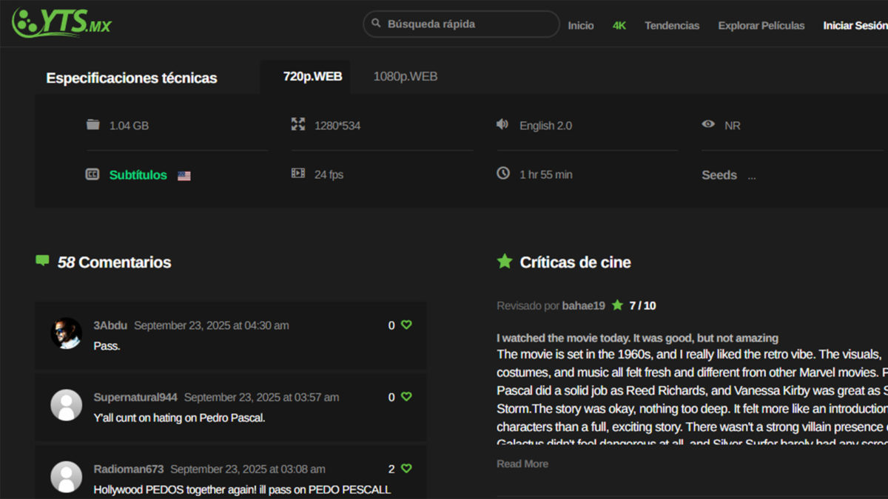Click the frame rate film icon
The height and width of the screenshot is (499, 888).
click(x=298, y=174)
